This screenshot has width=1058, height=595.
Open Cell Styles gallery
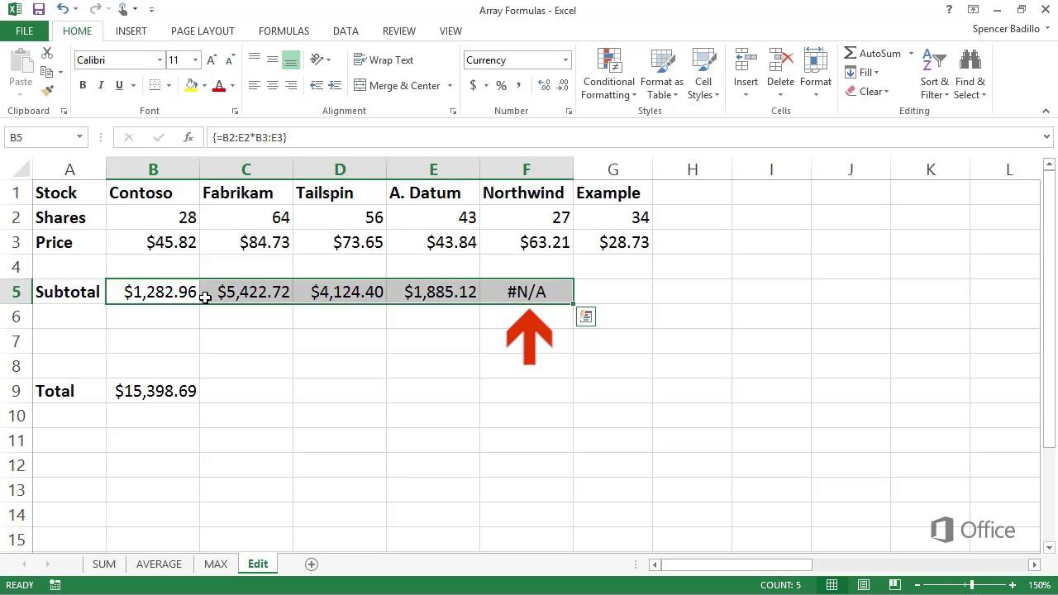pos(703,74)
